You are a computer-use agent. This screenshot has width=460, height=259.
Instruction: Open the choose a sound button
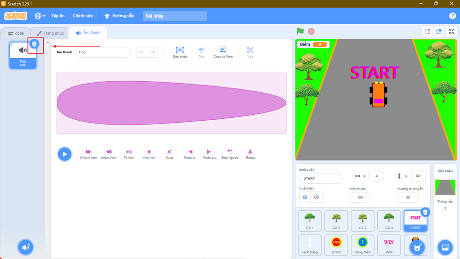25,247
